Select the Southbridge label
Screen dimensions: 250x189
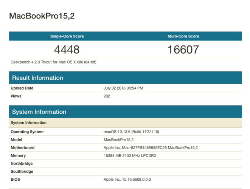(22, 172)
